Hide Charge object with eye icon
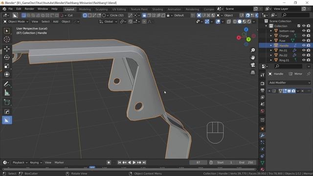Viewport: 313px width, 176px height. (x=304, y=36)
